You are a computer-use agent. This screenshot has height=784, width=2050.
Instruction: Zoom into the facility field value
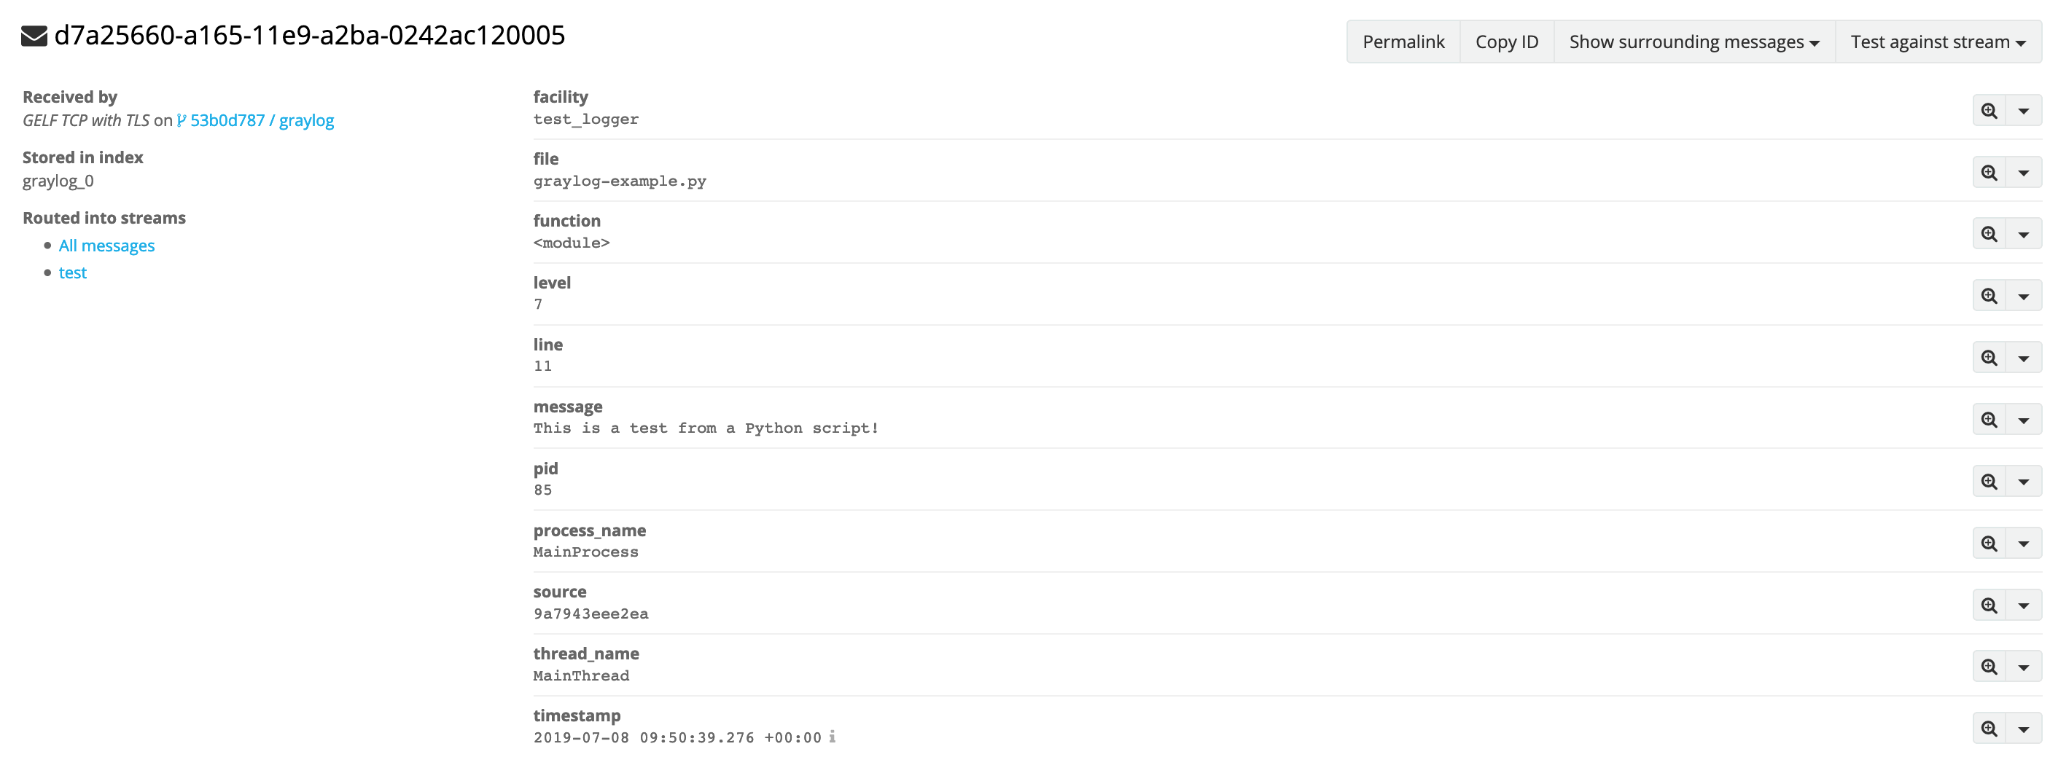(x=1989, y=110)
